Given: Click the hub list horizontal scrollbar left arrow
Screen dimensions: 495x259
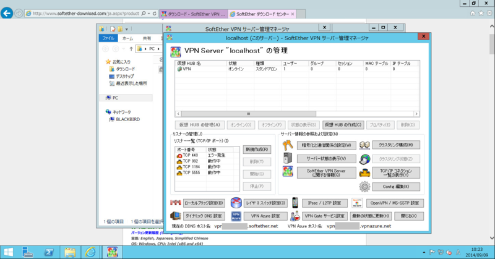Looking at the screenshot, I should (x=178, y=114).
